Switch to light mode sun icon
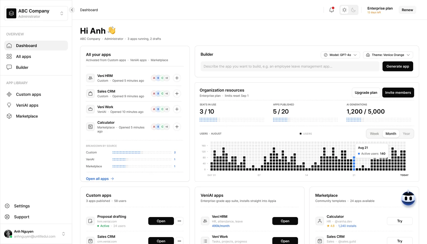 (x=345, y=10)
